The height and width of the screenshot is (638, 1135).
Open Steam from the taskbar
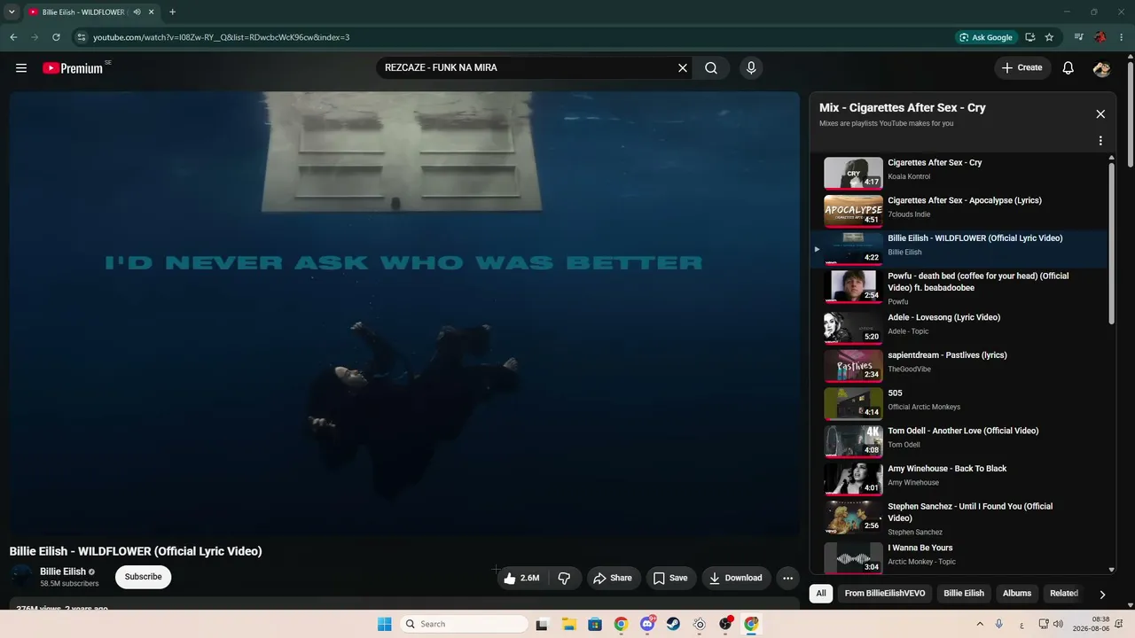(x=674, y=624)
